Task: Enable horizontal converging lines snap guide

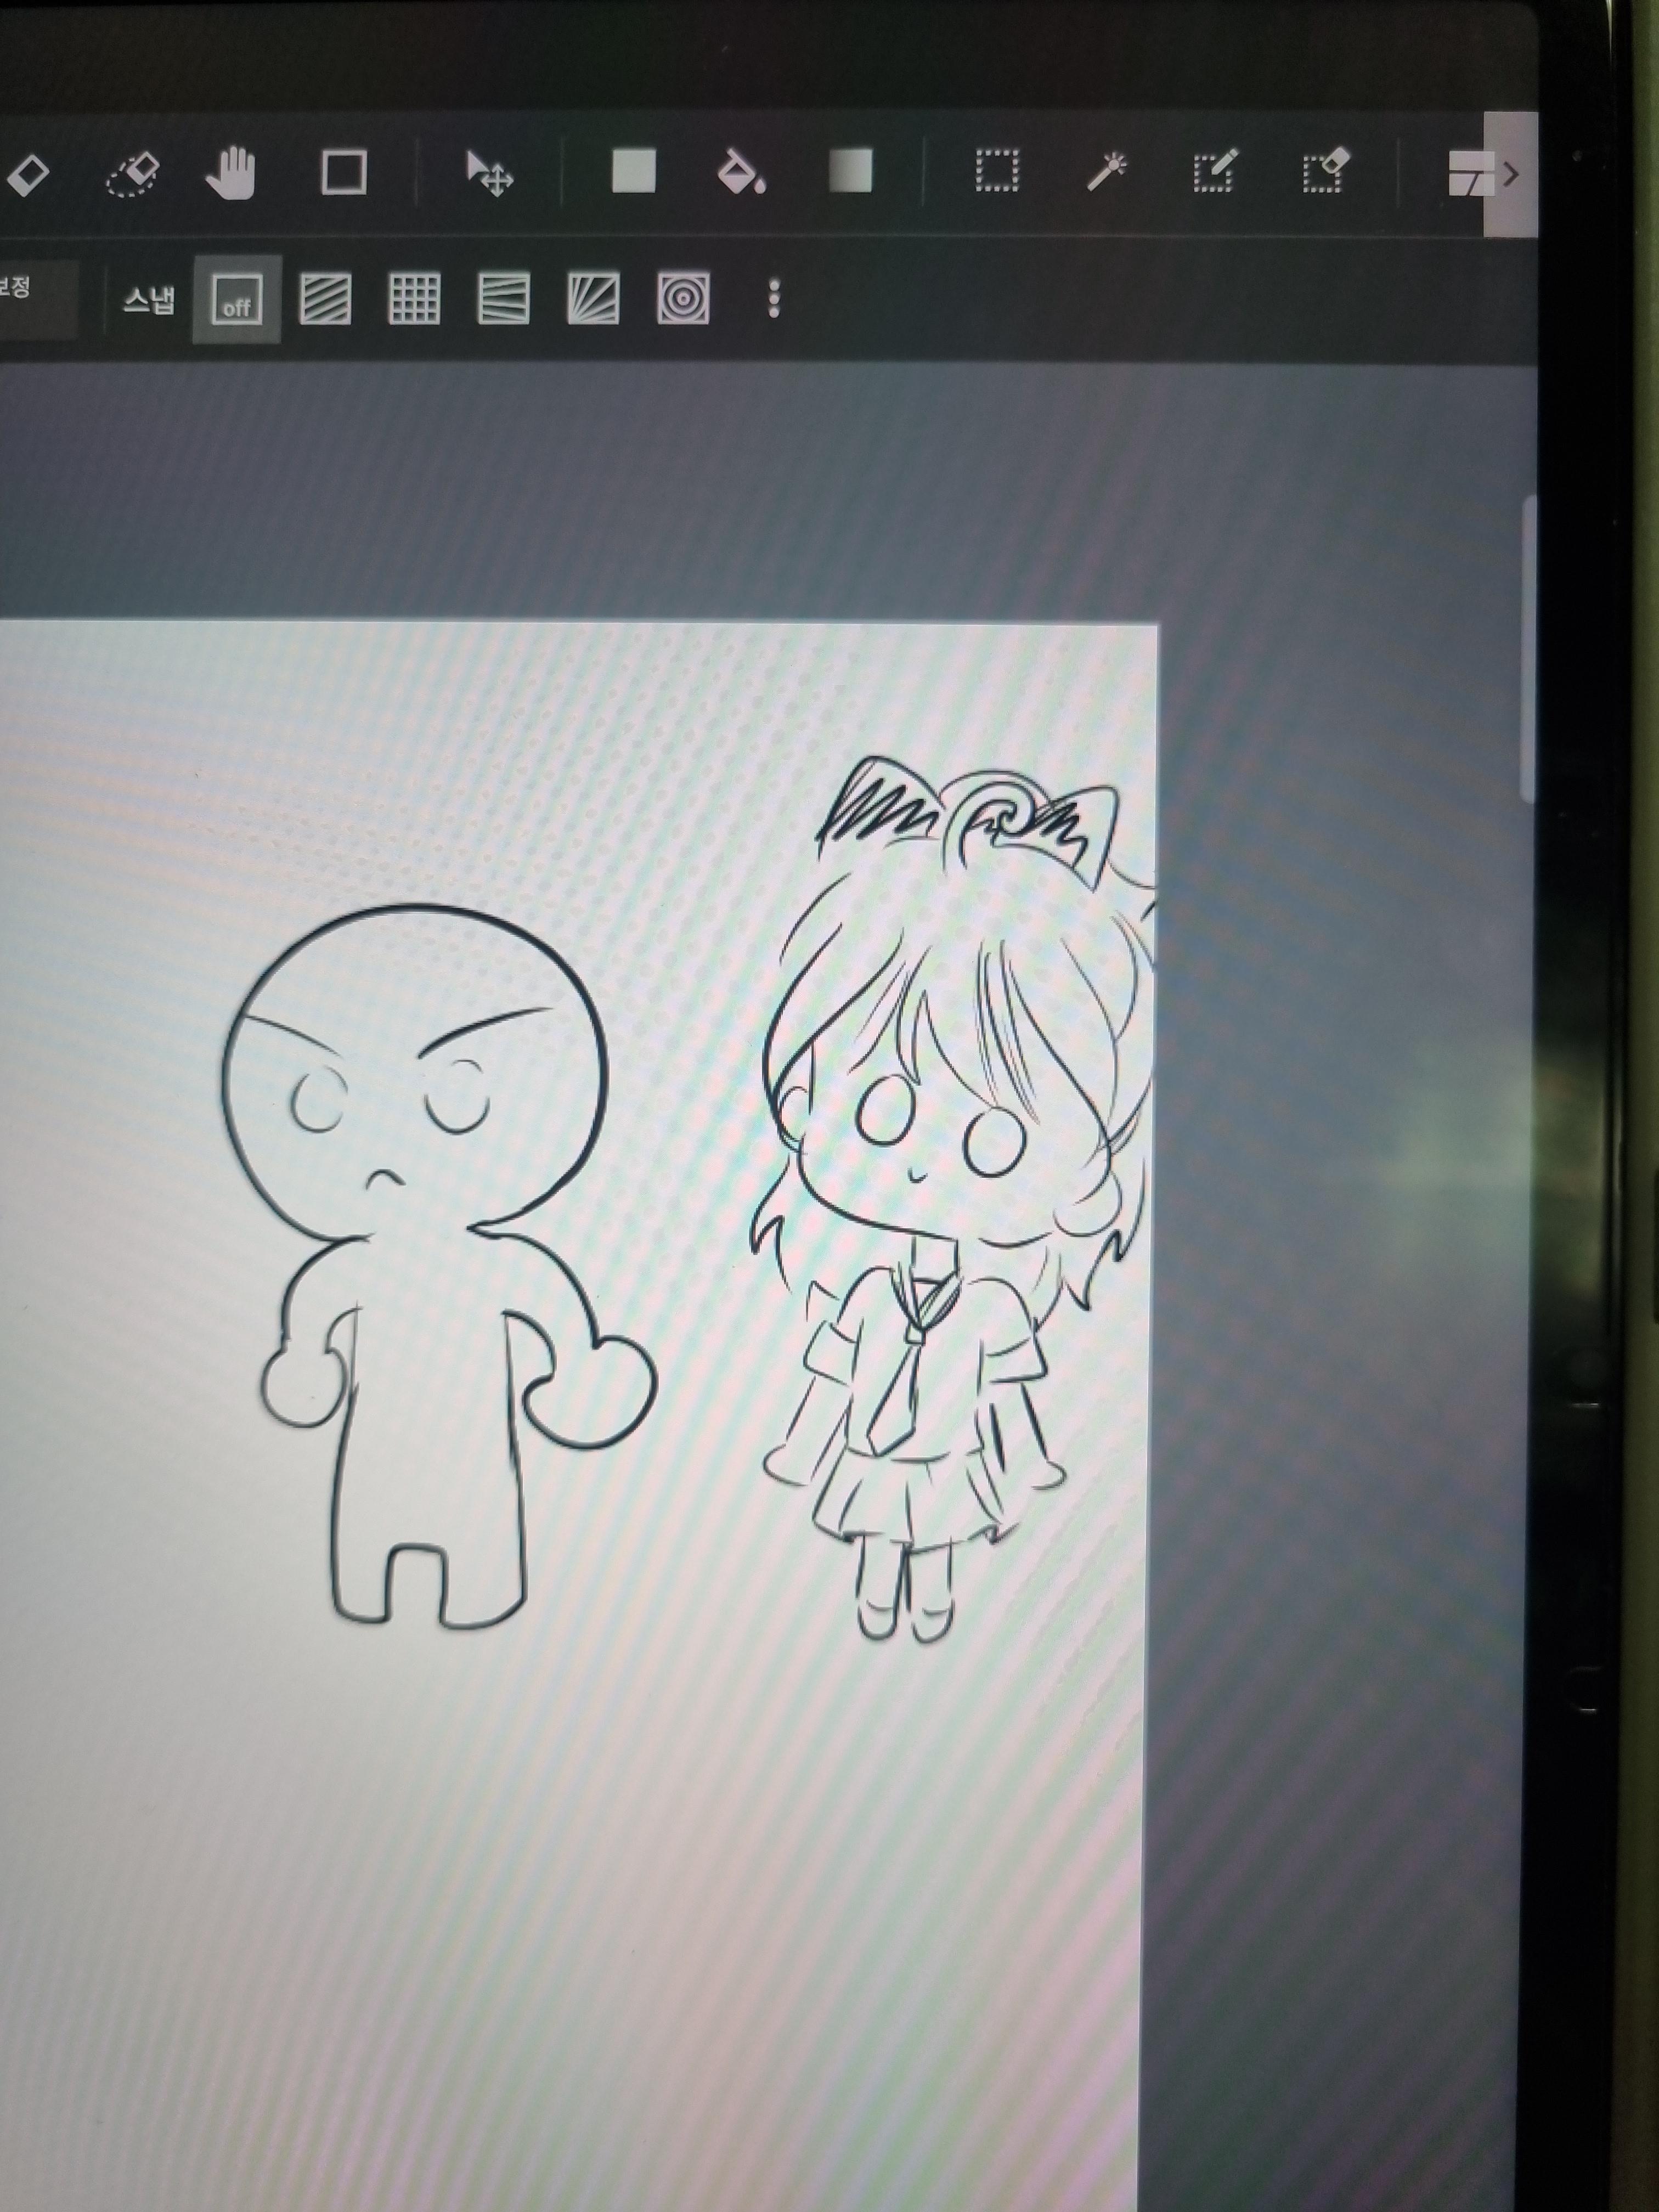Action: pos(503,299)
